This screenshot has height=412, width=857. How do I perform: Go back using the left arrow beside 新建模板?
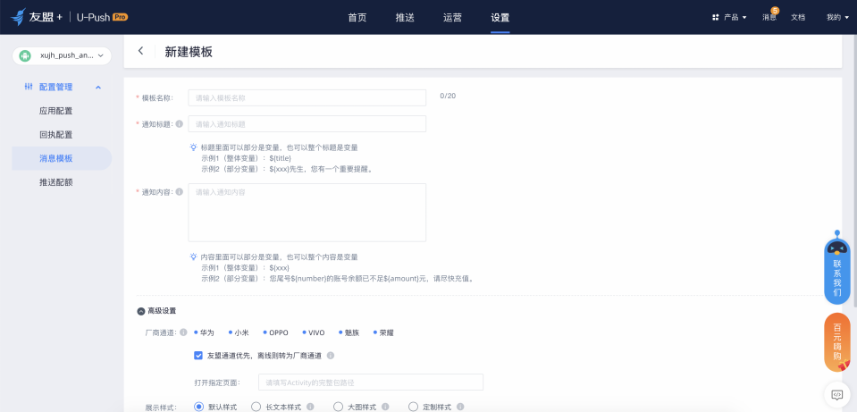point(140,51)
